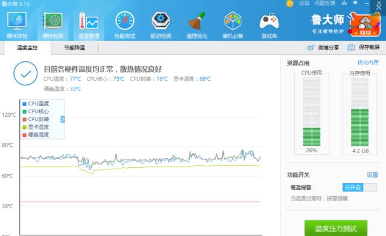Click CPU核心 75℃ reading

click(106, 79)
